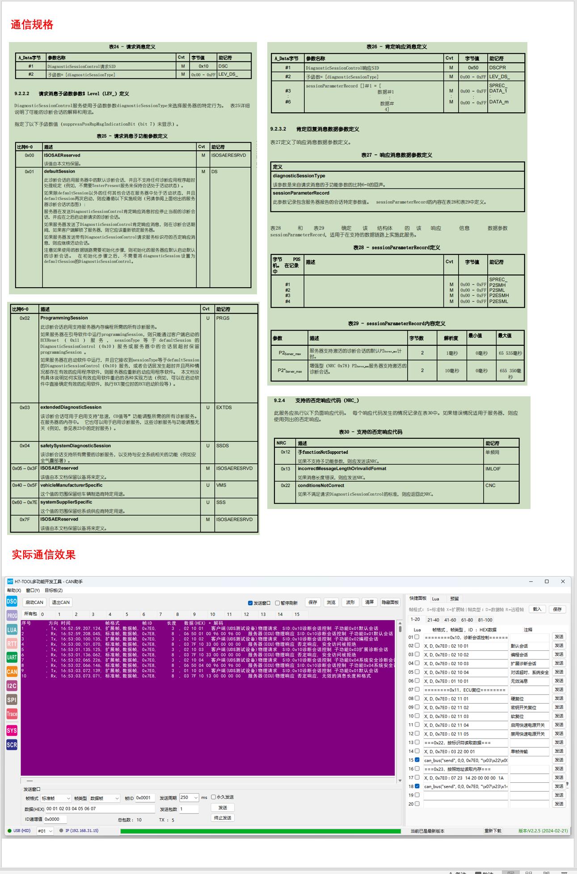Check the Lua checkbox on row 08
The image size is (577, 874).
(x=417, y=698)
